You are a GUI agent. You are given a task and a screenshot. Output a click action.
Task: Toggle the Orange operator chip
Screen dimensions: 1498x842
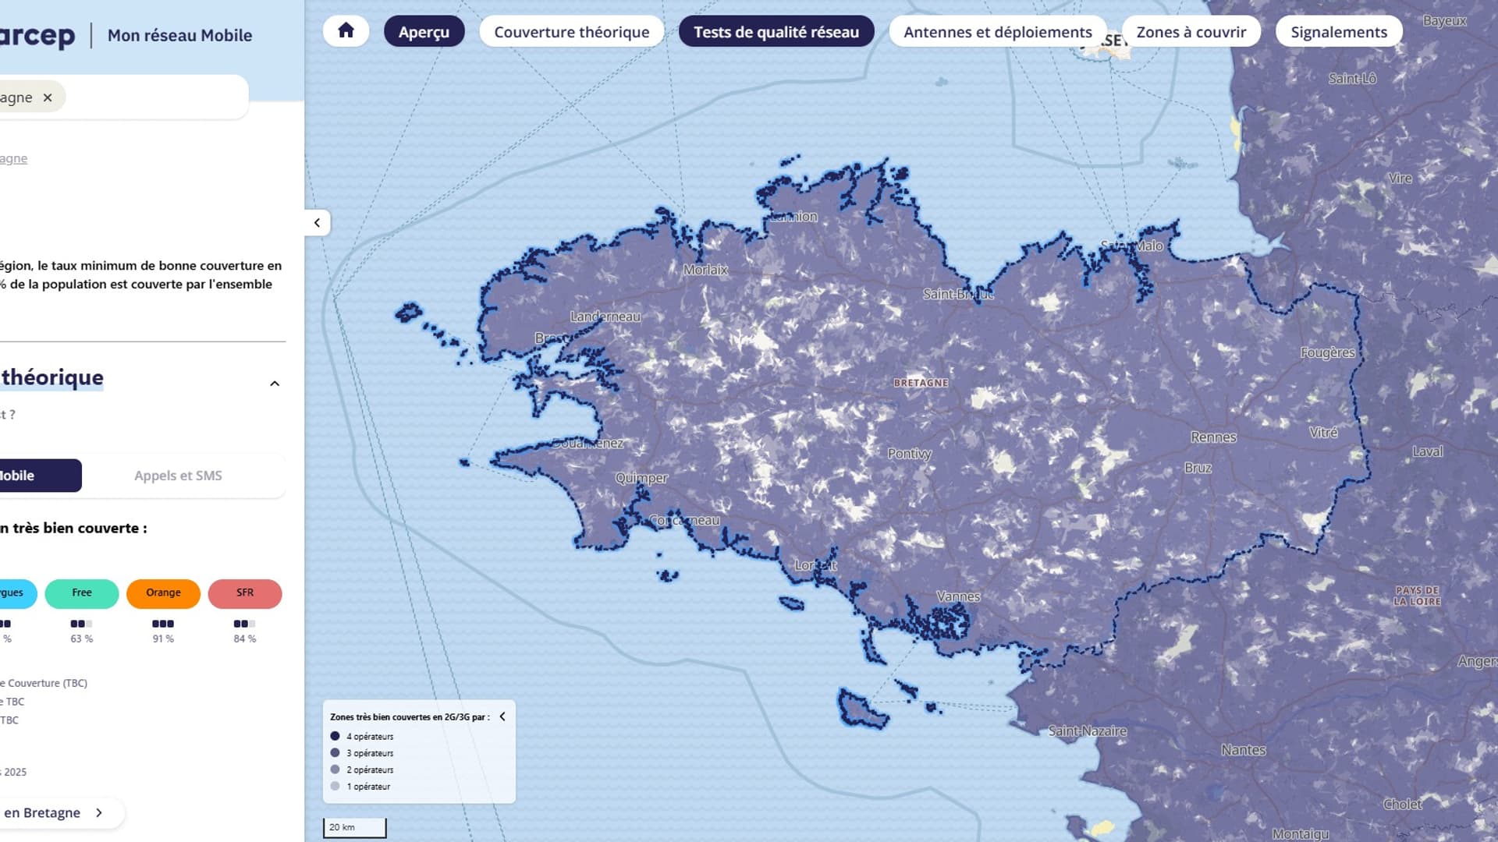tap(163, 593)
